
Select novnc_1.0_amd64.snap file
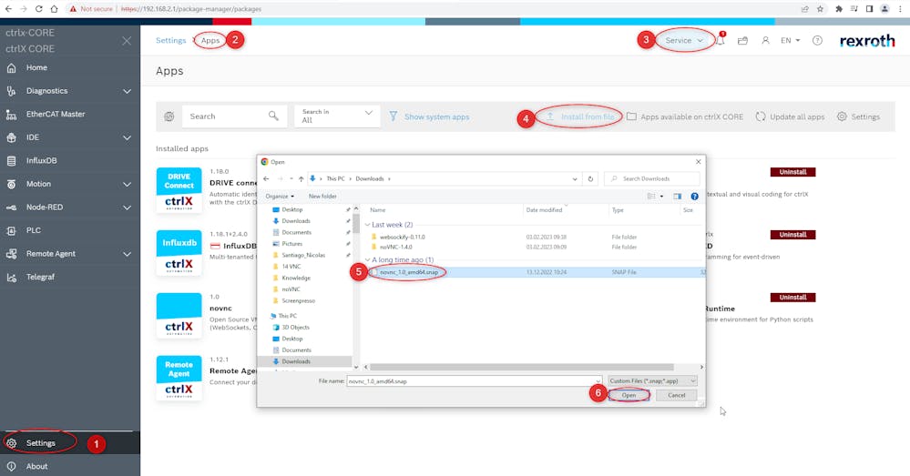point(409,272)
